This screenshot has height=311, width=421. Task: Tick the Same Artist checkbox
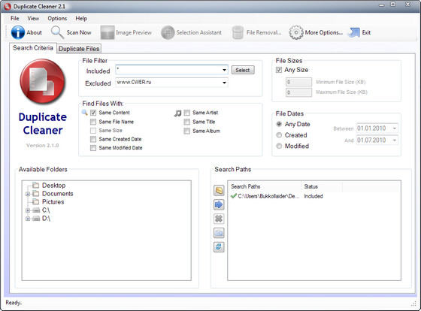click(x=187, y=113)
